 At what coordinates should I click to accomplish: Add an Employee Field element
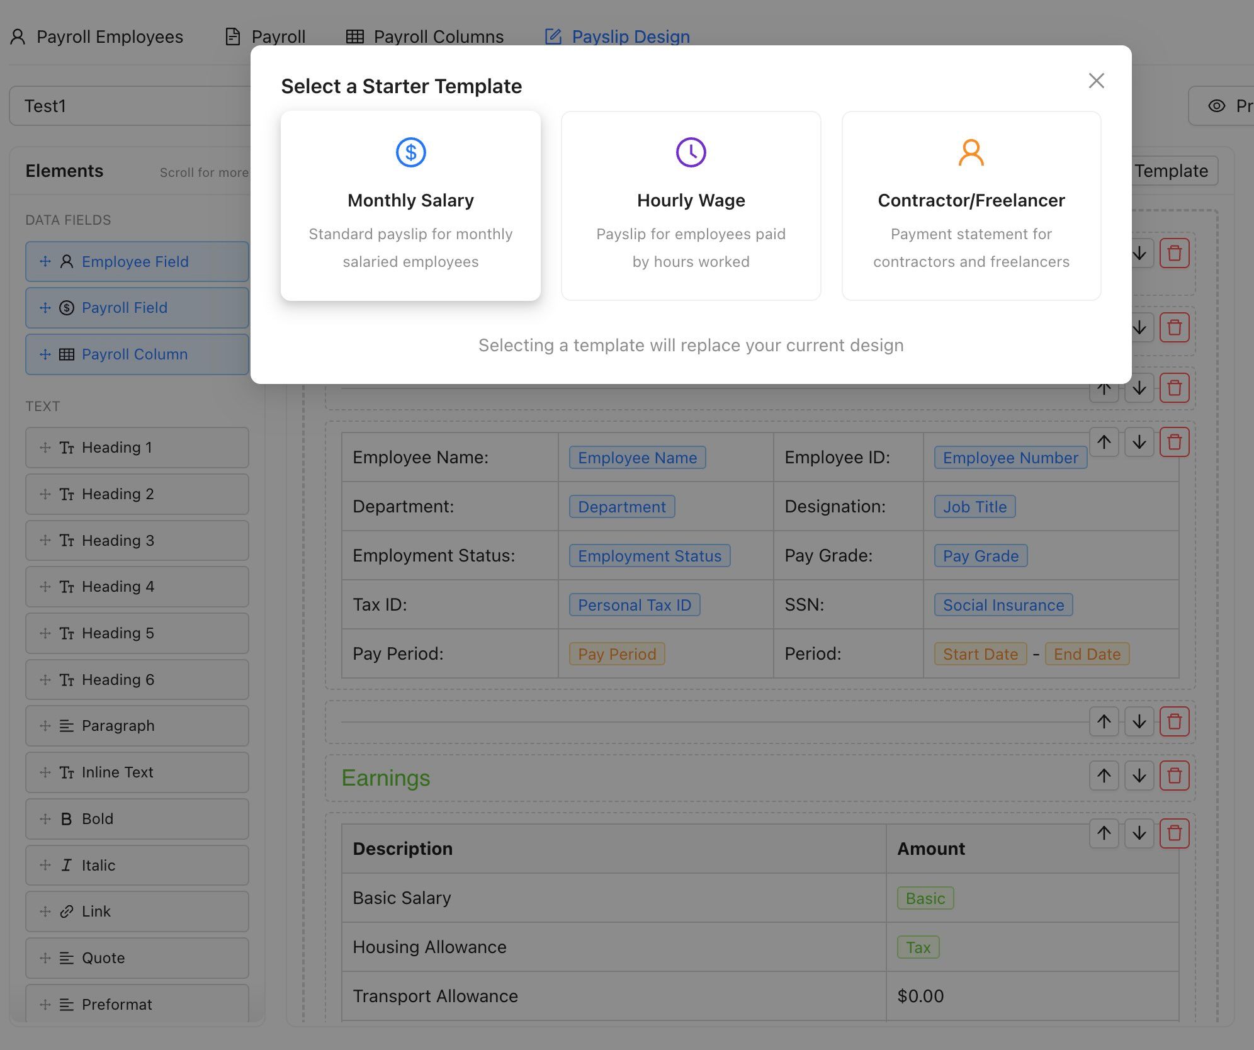coord(137,262)
